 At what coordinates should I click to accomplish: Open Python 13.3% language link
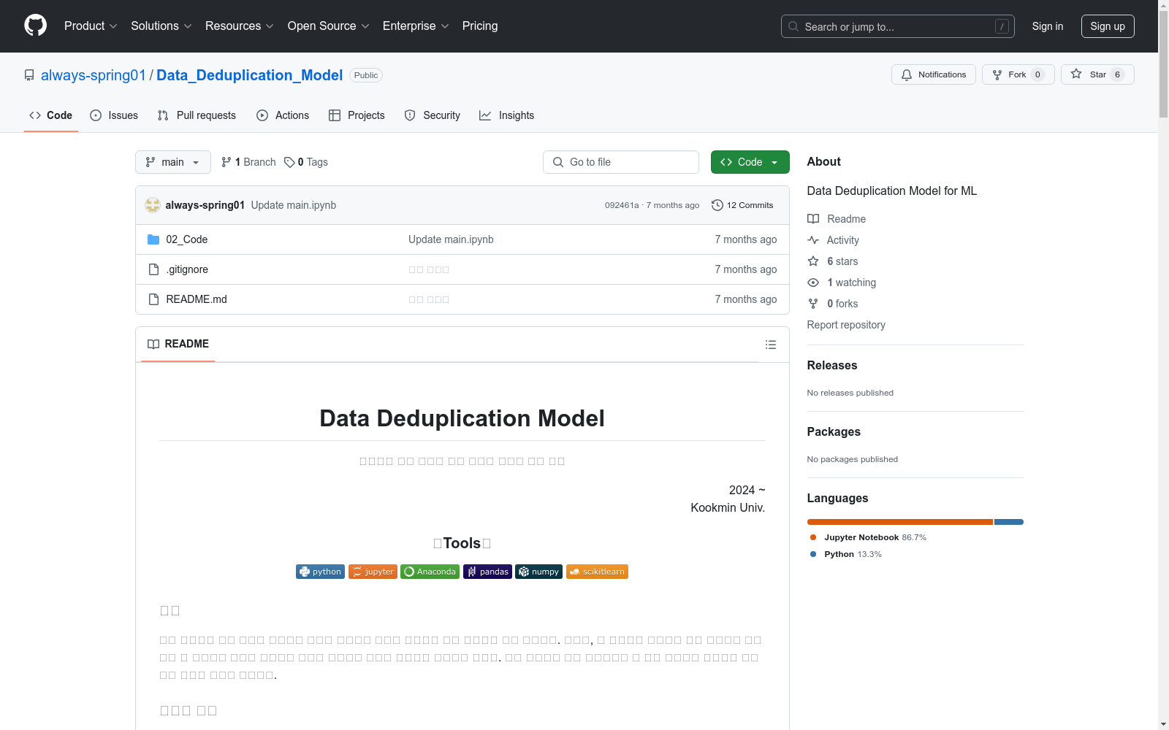(846, 554)
